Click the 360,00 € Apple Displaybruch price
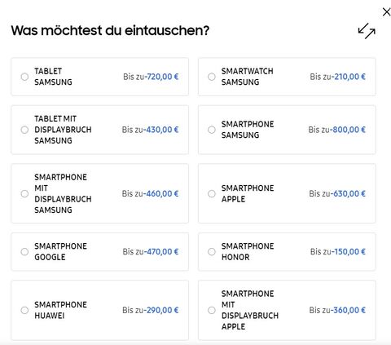 tap(348, 310)
